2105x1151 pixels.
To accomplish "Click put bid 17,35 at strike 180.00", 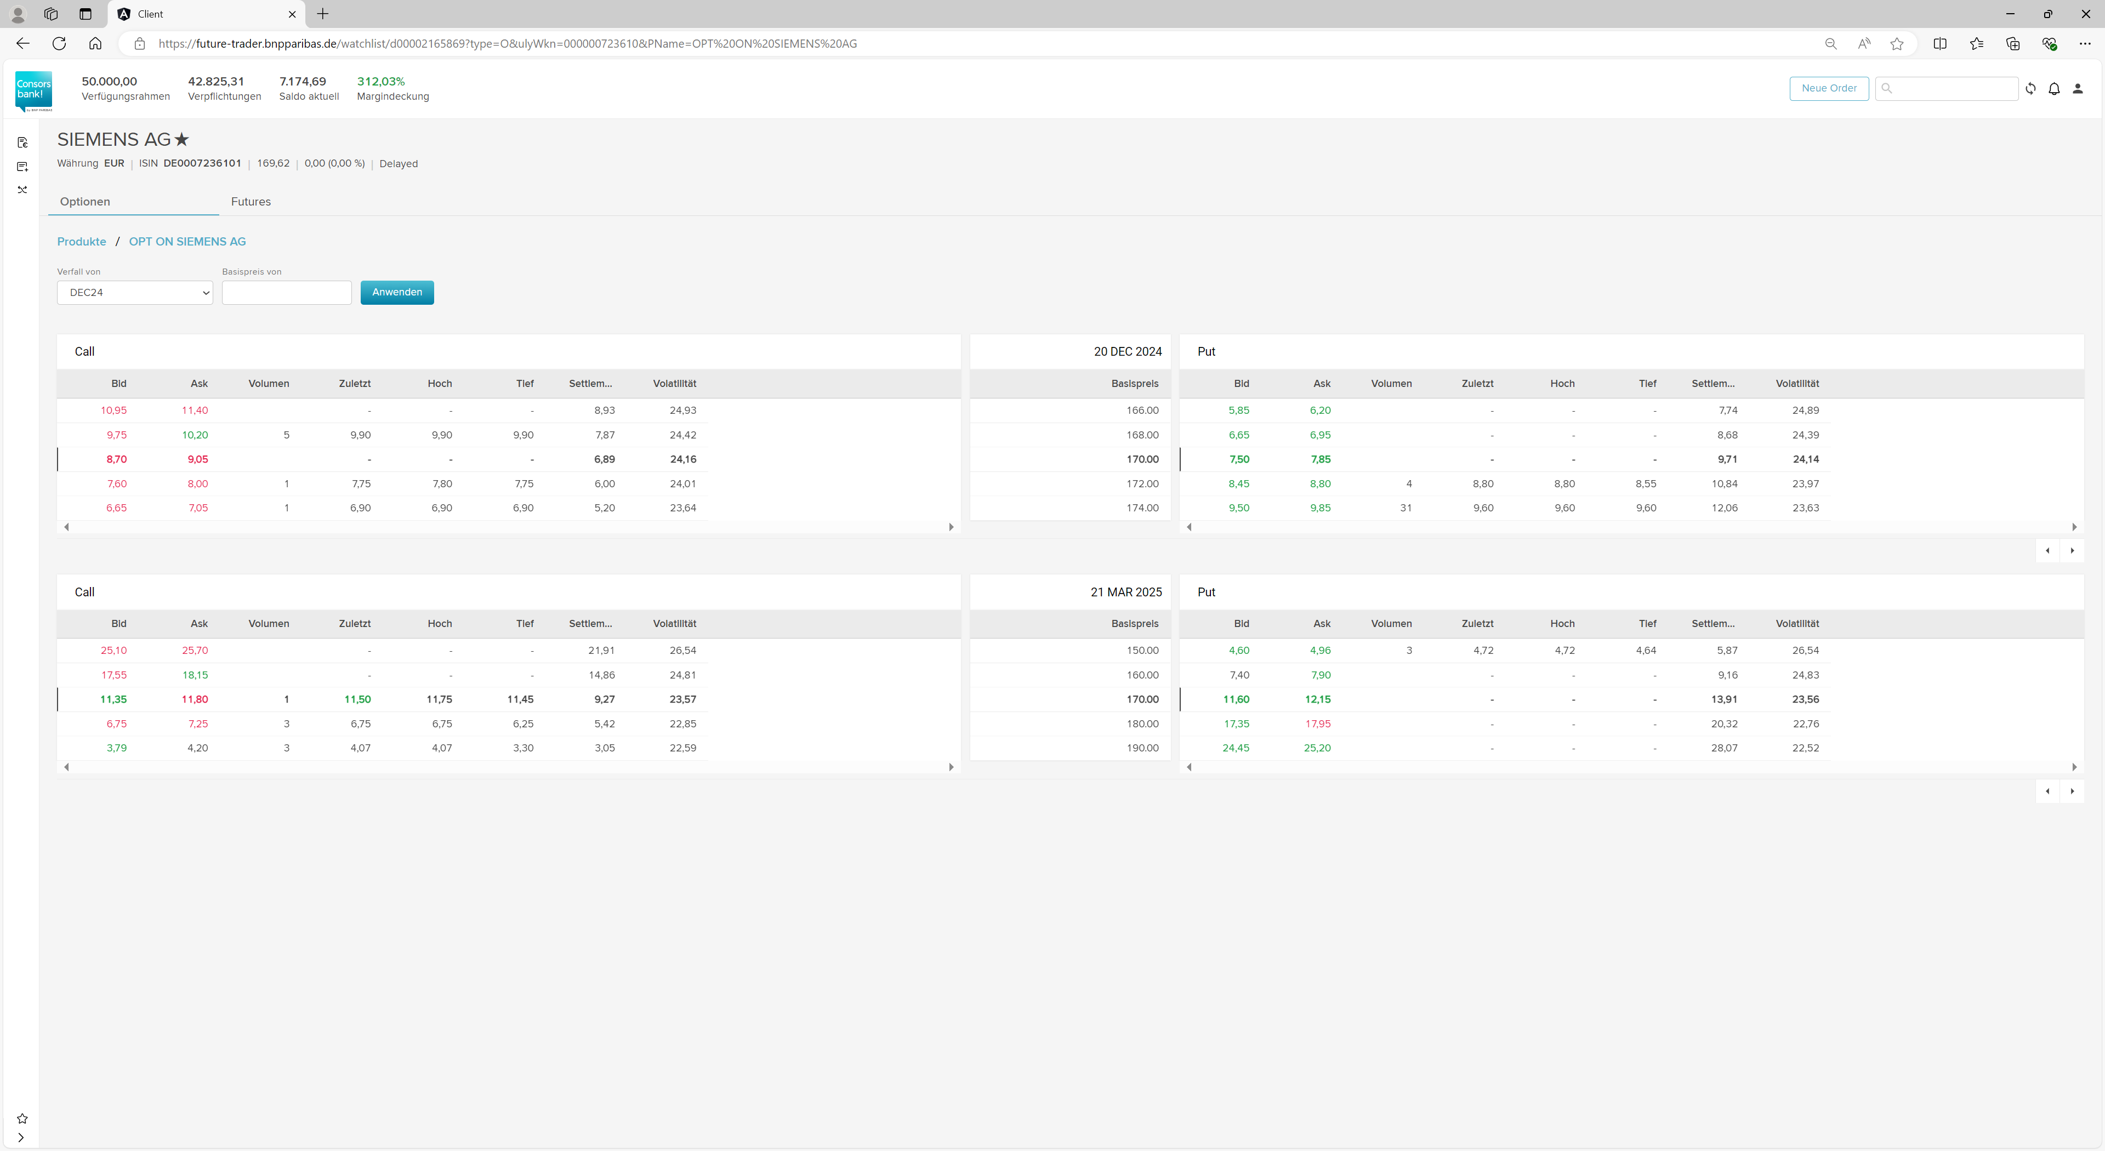I will (1236, 724).
